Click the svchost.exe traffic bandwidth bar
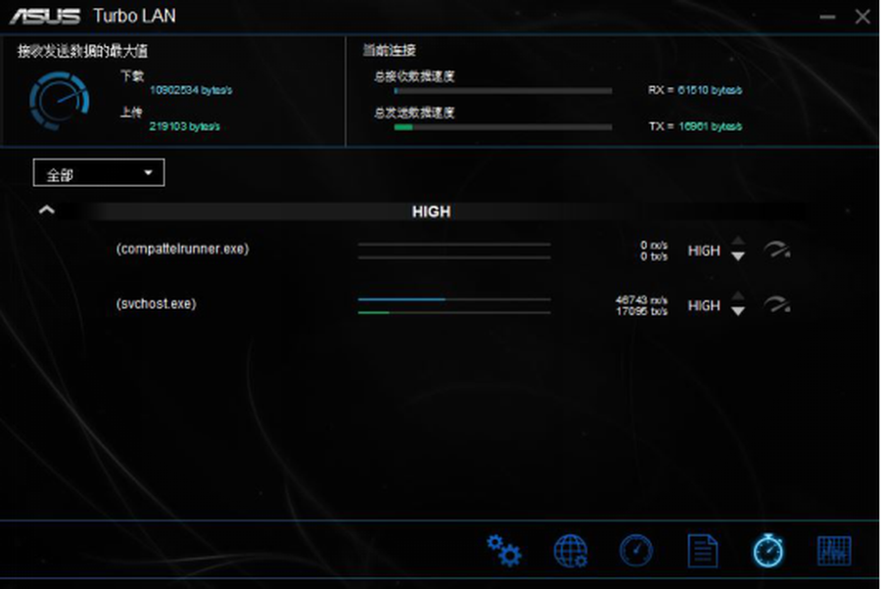Viewport: 881px width, 589px height. [454, 305]
